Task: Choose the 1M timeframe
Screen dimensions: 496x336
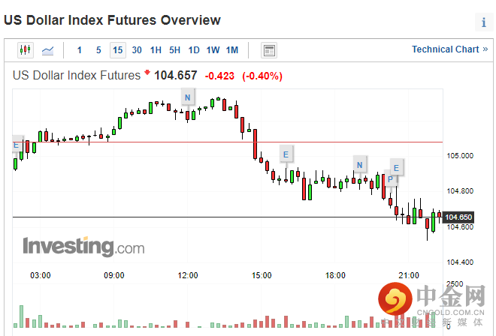Action: [x=232, y=50]
